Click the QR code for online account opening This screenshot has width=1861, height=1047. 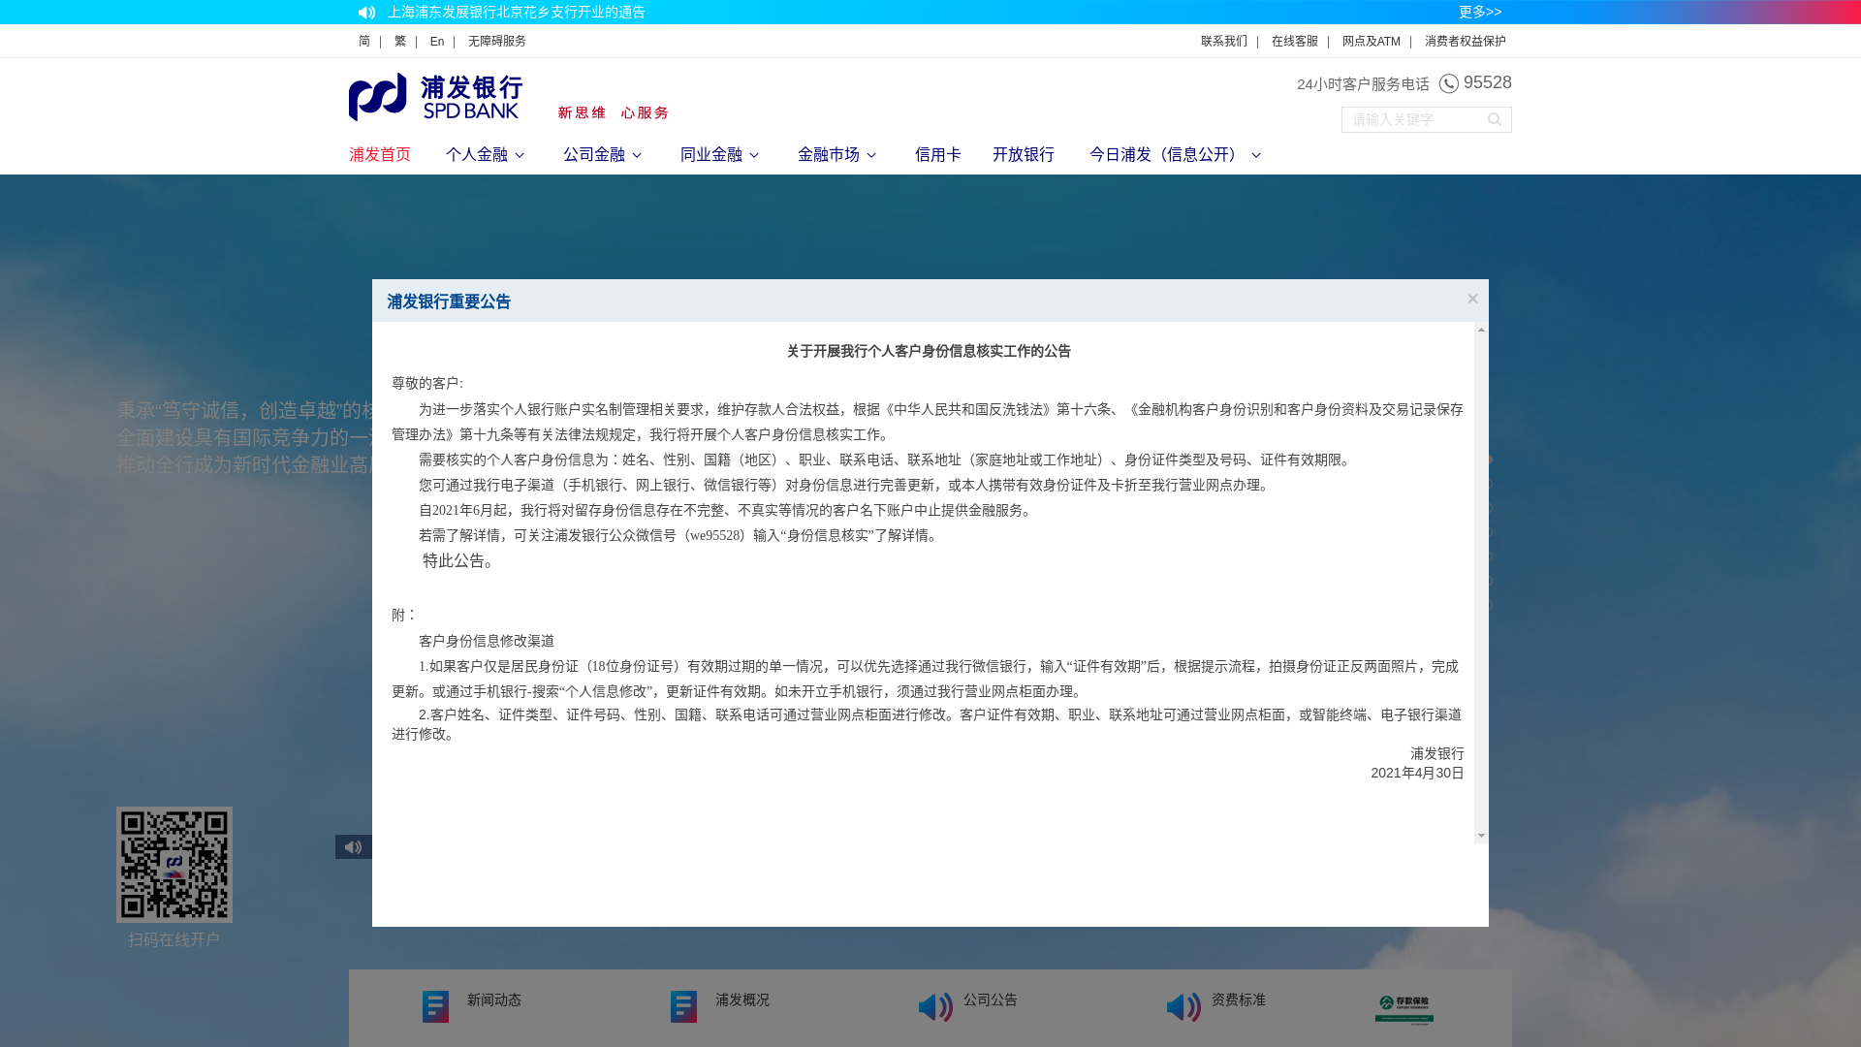coord(174,865)
